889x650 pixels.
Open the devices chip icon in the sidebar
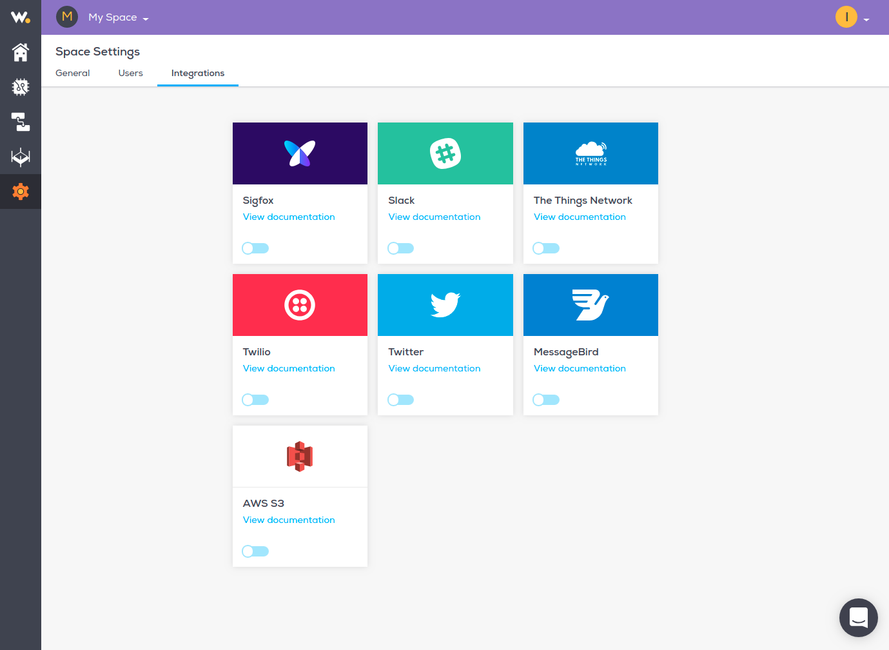(x=21, y=87)
